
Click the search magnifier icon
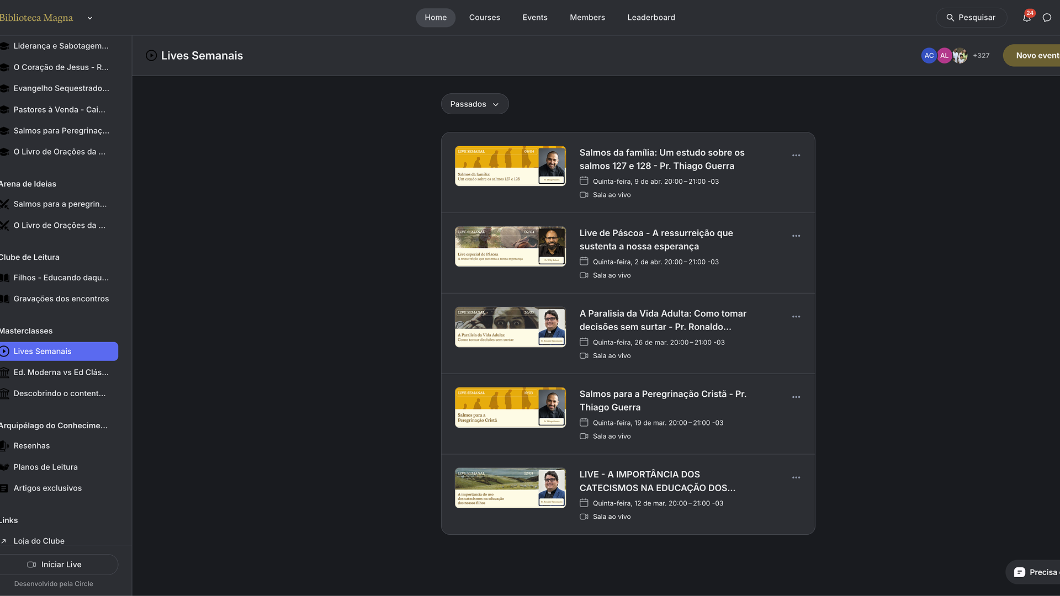click(x=950, y=18)
